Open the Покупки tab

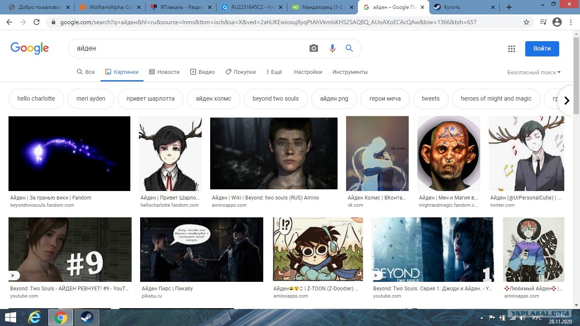pos(241,72)
